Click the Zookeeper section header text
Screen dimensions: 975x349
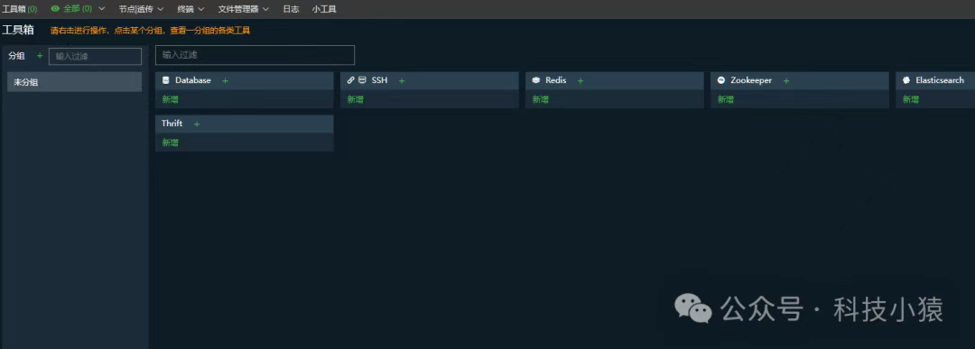pyautogui.click(x=751, y=81)
